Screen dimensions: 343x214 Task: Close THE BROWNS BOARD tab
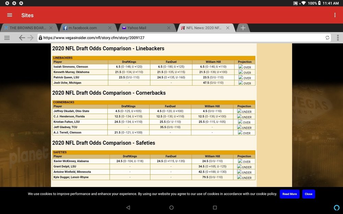click(51, 28)
